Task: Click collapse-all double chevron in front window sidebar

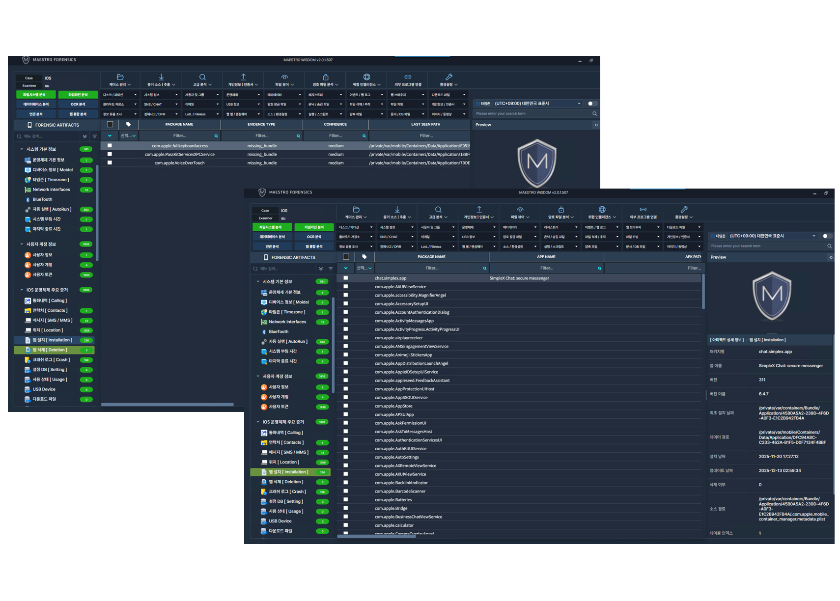Action: click(x=321, y=269)
